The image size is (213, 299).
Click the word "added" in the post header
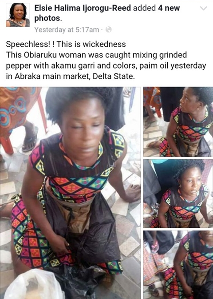point(144,8)
